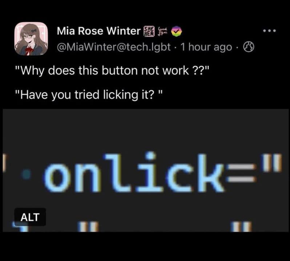Viewport: 290px width, 261px height.
Task: Click the lower-middle orange quote marks in image
Action: 88,227
